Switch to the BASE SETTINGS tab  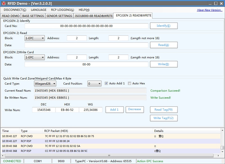tap(33, 16)
